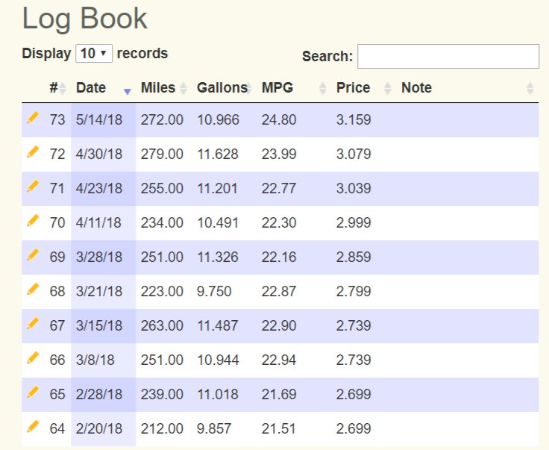Sort table by Miles column

158,87
